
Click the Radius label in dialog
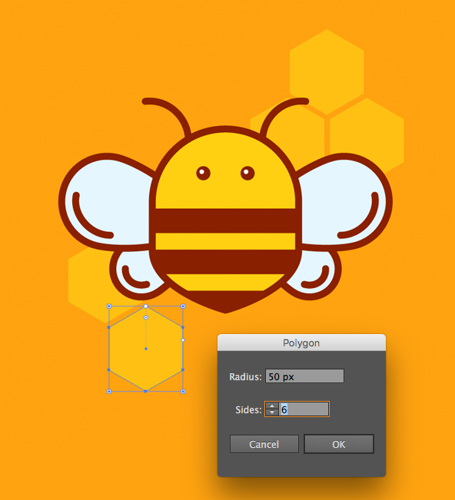[x=245, y=376]
